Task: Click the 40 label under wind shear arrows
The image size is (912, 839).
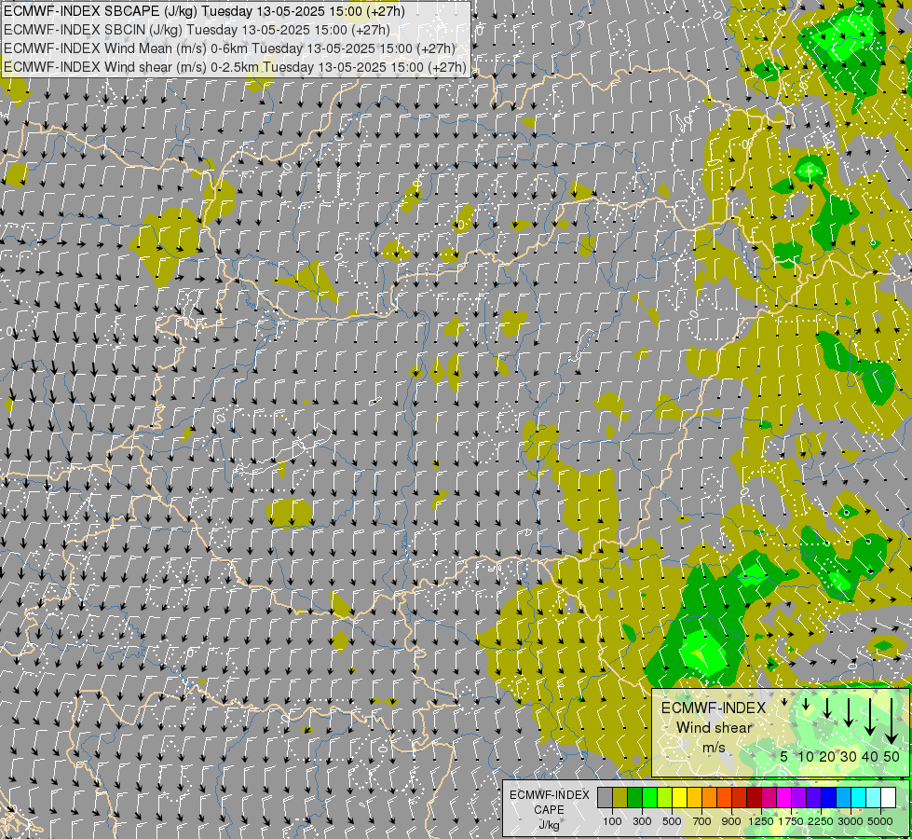Action: (x=869, y=756)
